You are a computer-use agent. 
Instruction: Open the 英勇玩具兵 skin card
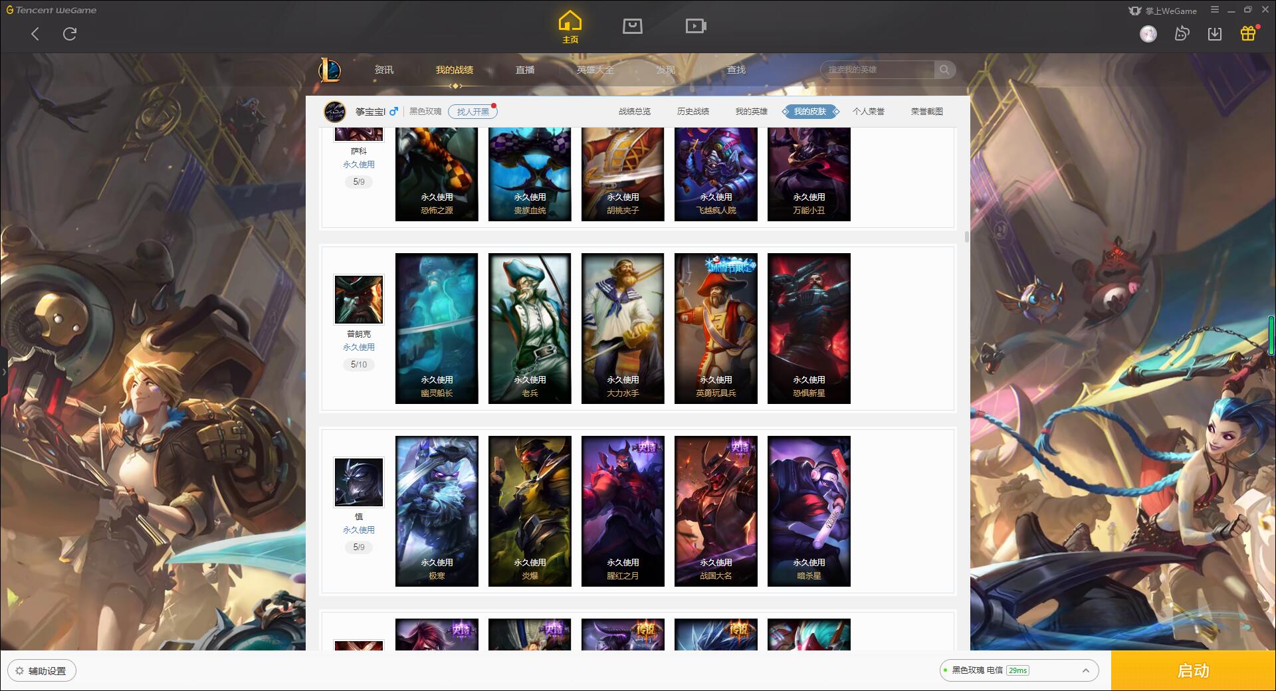(716, 328)
